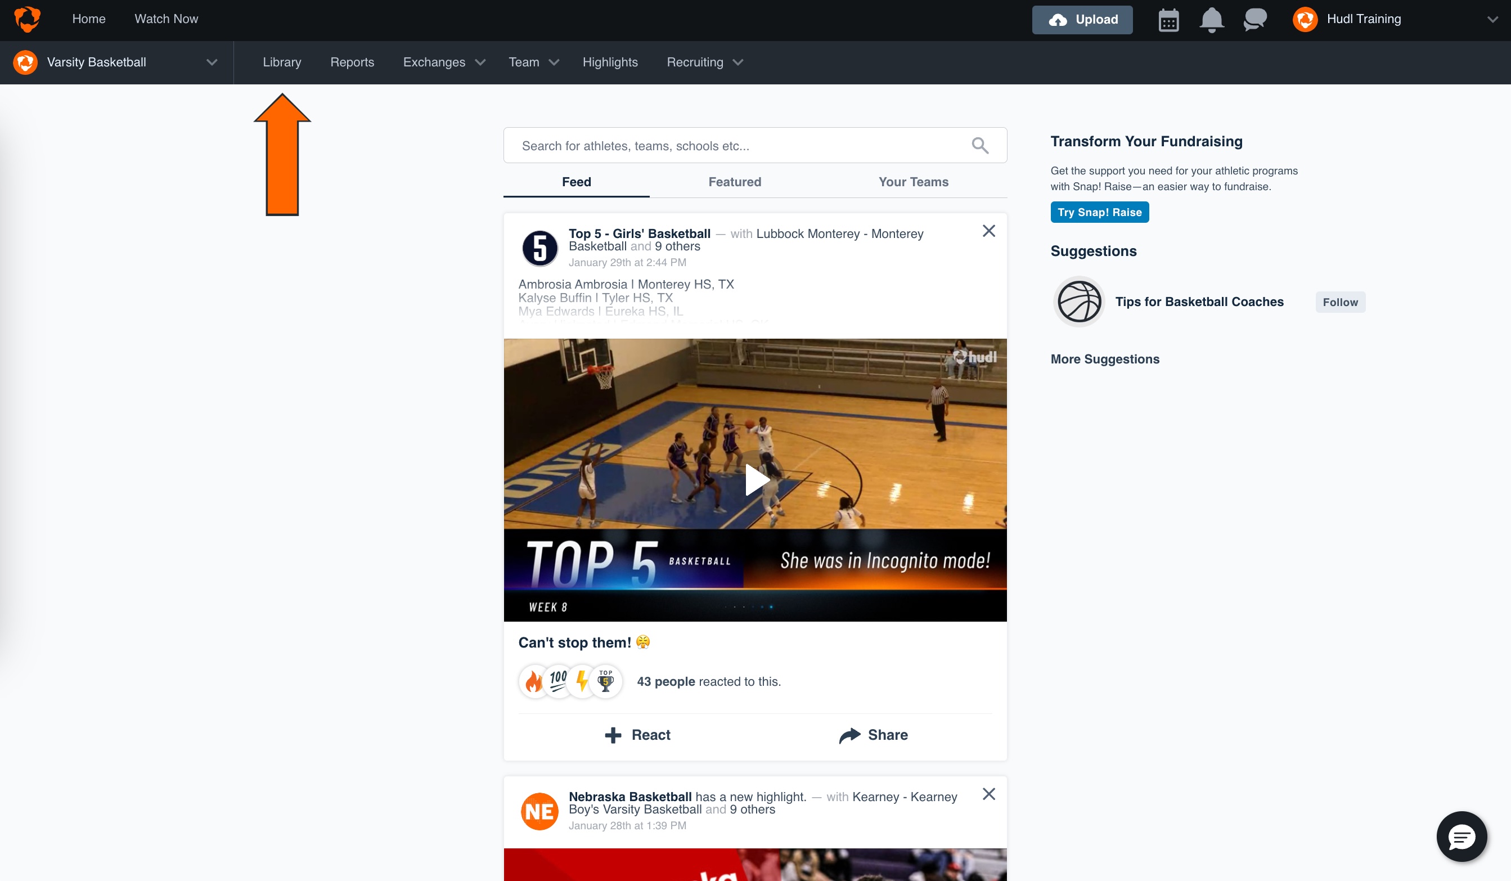Viewport: 1511px width, 881px height.
Task: Open the Team dropdown menu
Action: click(x=533, y=62)
